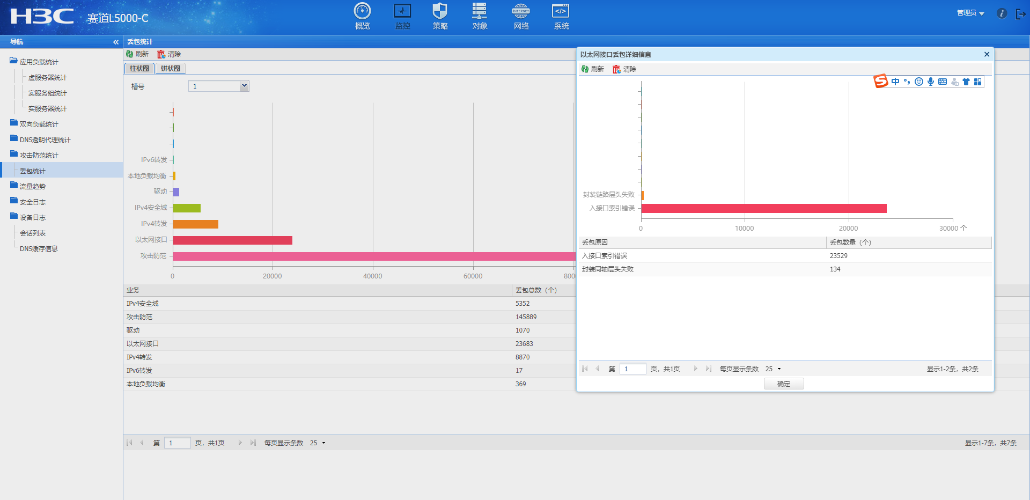The height and width of the screenshot is (500, 1030).
Task: Click the dialog pager page number field
Action: (632, 369)
